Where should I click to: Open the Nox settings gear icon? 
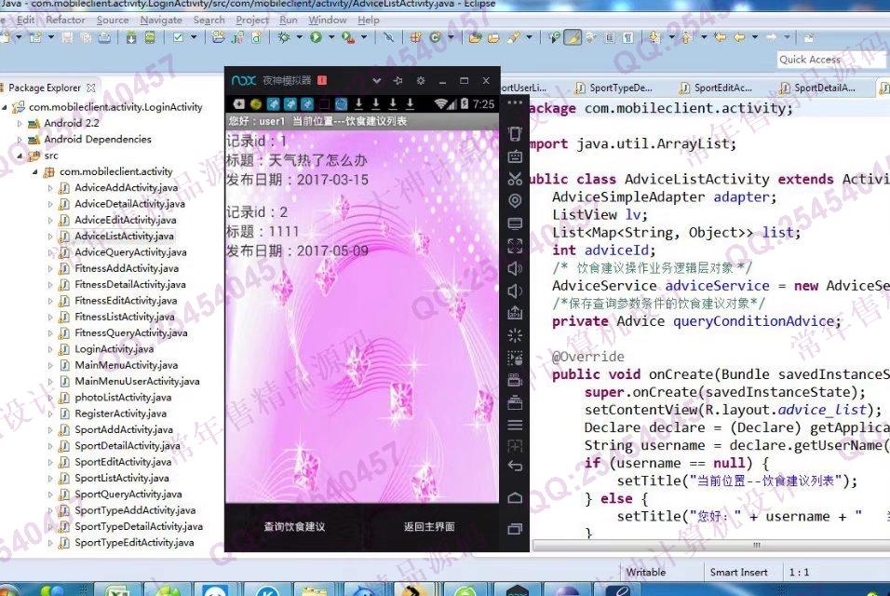(421, 81)
